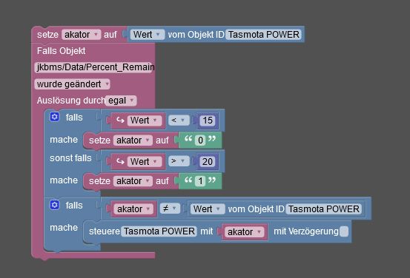Click opening quote icon of text "0"
Screen dimensions: 410x278
pyautogui.click(x=188, y=139)
